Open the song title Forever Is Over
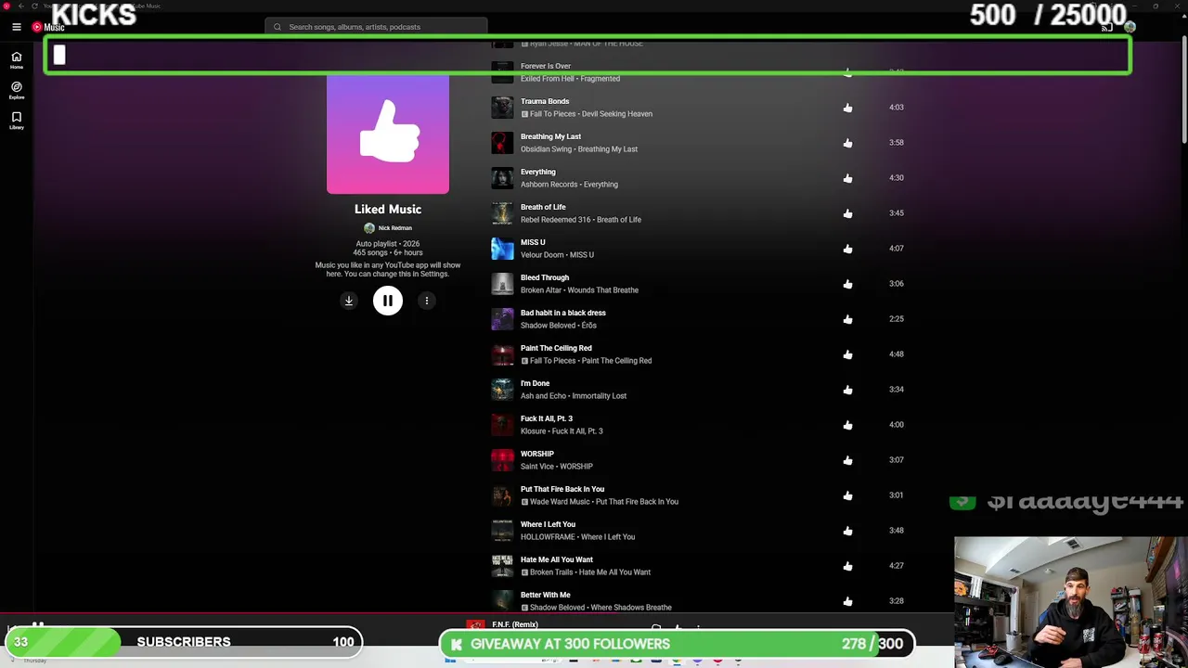The image size is (1188, 668). click(x=546, y=66)
